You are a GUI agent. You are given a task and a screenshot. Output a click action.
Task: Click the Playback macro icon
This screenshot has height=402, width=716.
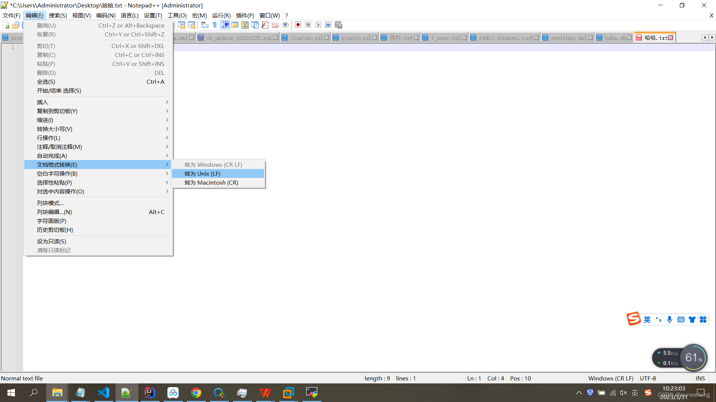(318, 25)
